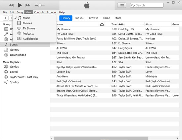The width and height of the screenshot is (182, 140).
Task: Click the rewind previous track button
Action: (11, 5)
